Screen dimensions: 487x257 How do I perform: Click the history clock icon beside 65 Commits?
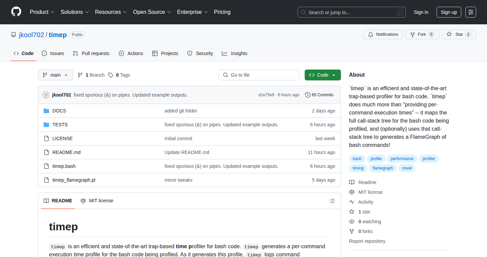pyautogui.click(x=307, y=95)
